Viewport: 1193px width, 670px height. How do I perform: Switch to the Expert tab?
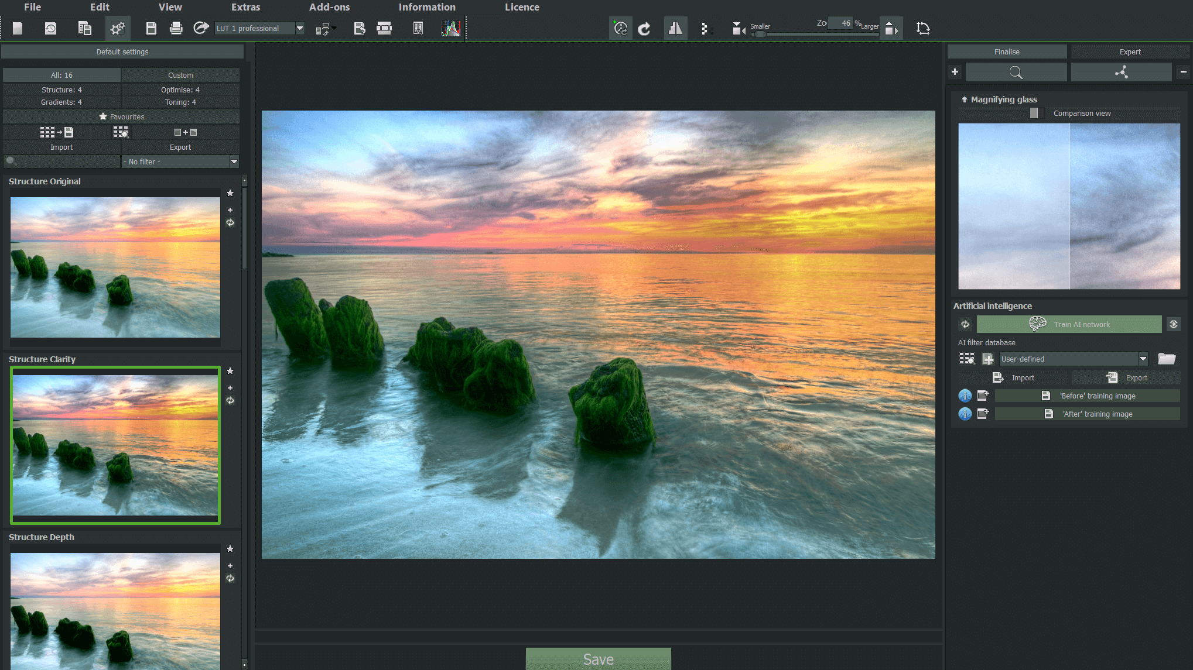[1130, 51]
